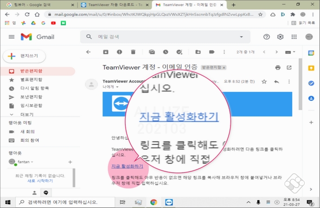Open TeamViewer from taskbar

pos(169,202)
